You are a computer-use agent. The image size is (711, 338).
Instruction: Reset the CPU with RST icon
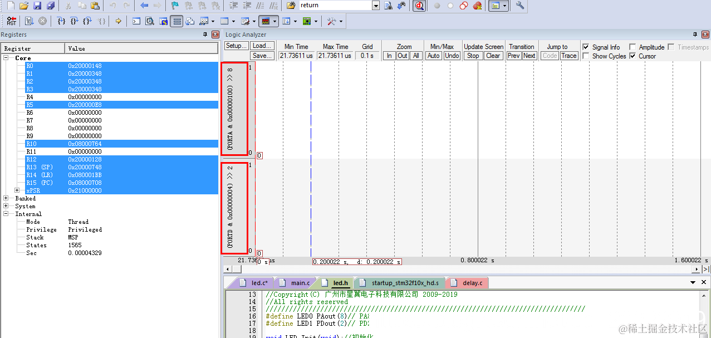click(12, 21)
